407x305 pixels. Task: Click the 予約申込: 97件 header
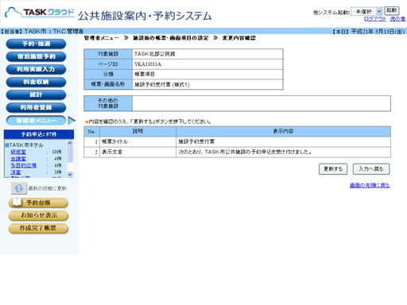tap(39, 134)
